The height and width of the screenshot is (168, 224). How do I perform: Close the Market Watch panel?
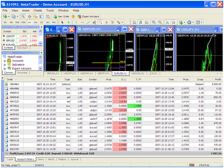pyautogui.click(x=42, y=27)
